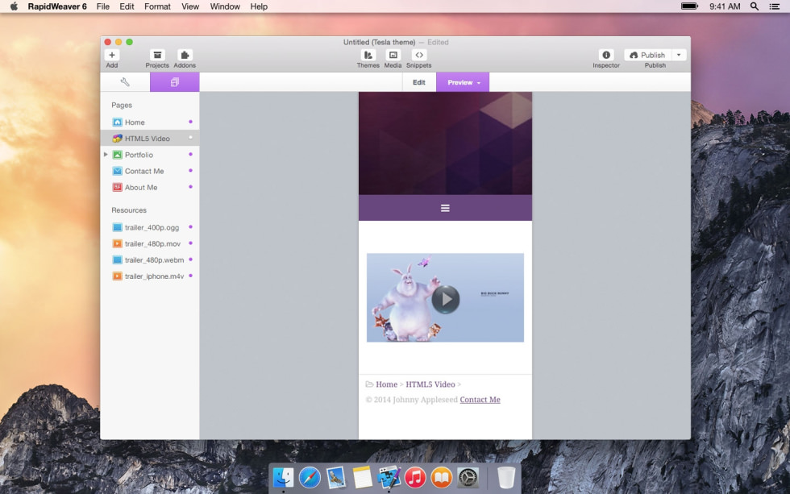The height and width of the screenshot is (494, 790).
Task: Open the Snippets code icon
Action: 418,55
